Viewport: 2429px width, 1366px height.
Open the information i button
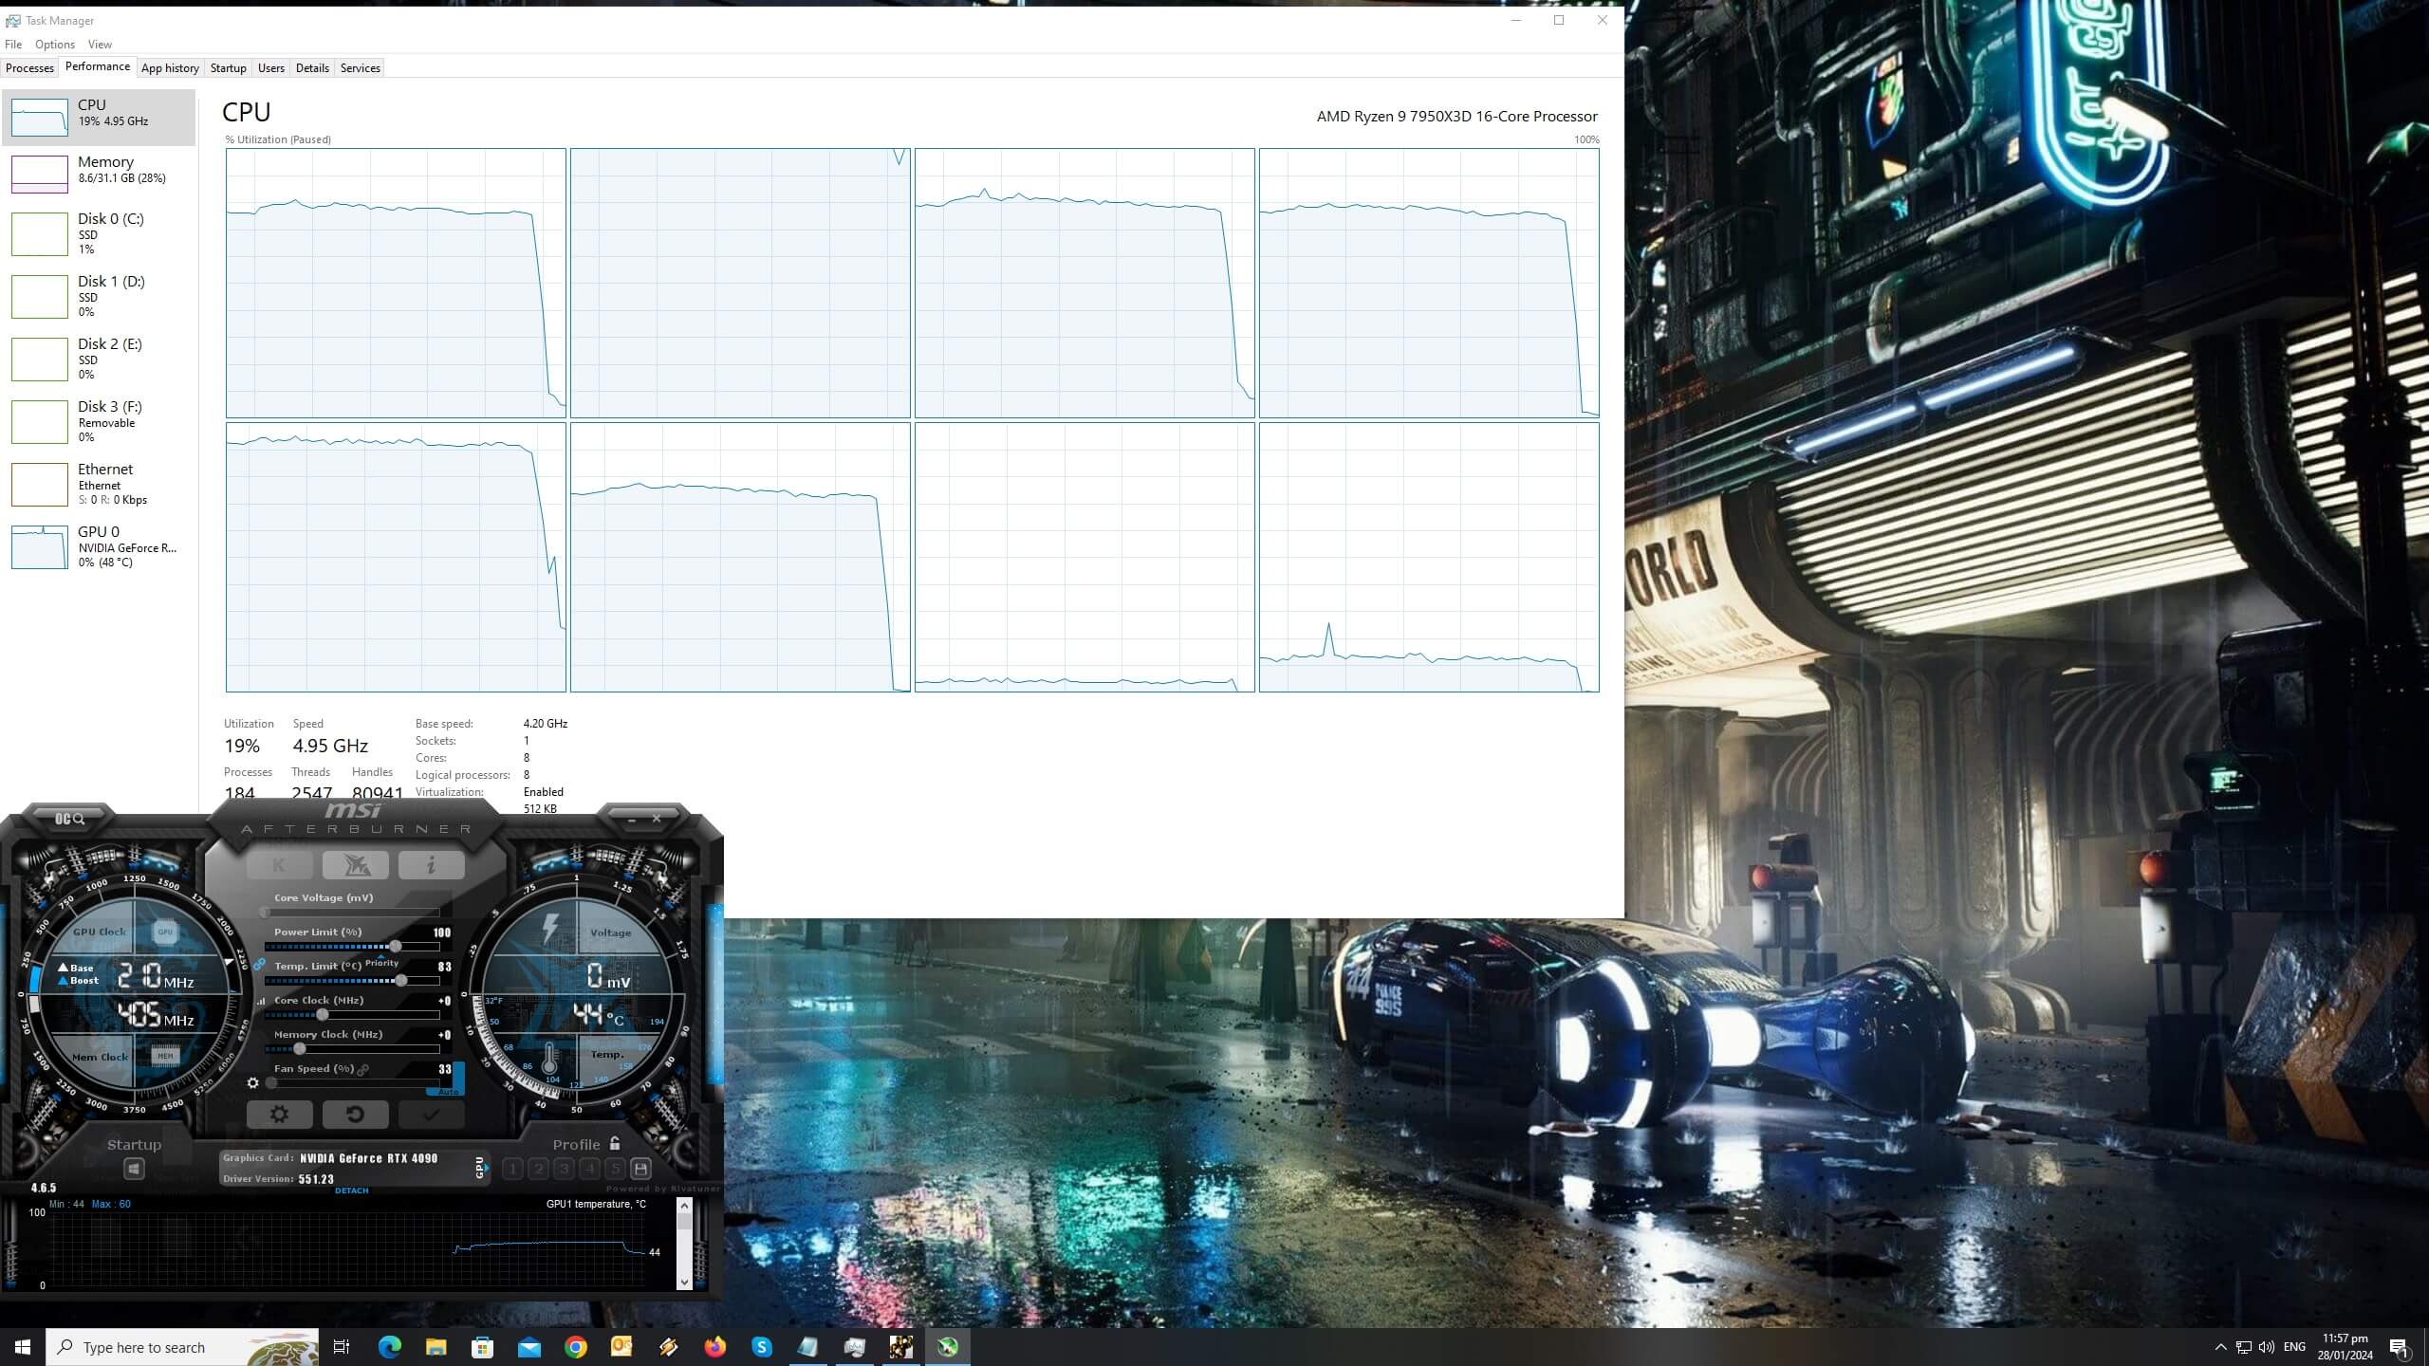point(431,865)
